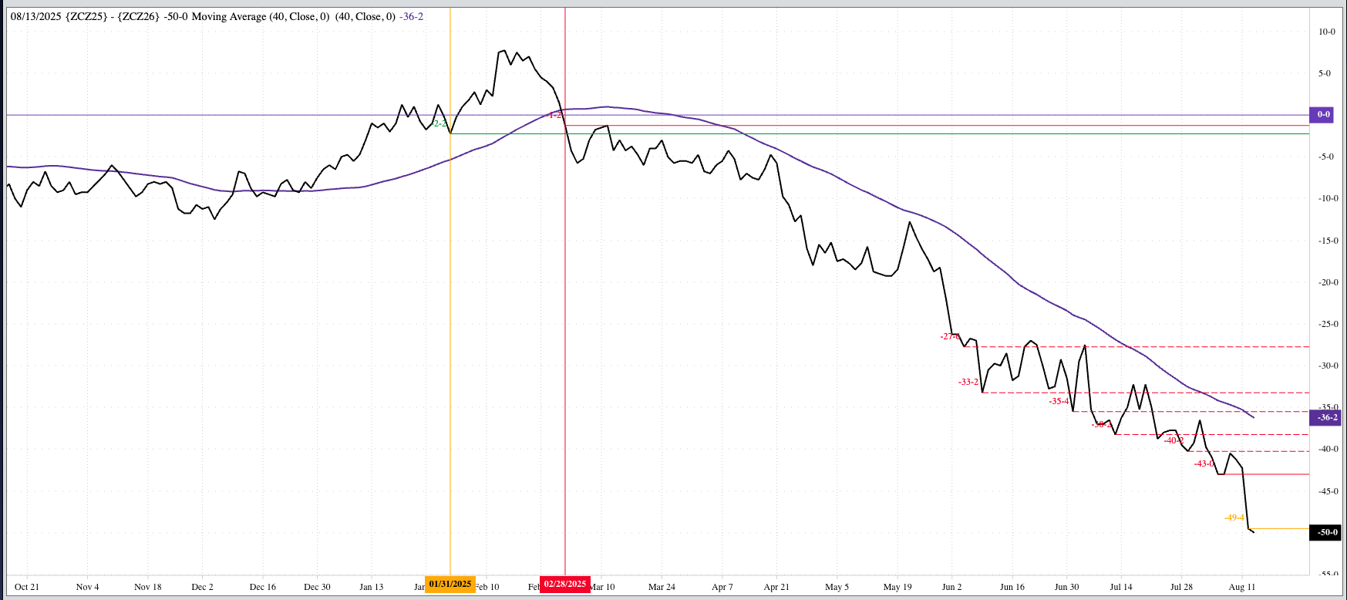This screenshot has width=1347, height=600.
Task: Select the red -1-2 level annotation
Action: (x=554, y=115)
